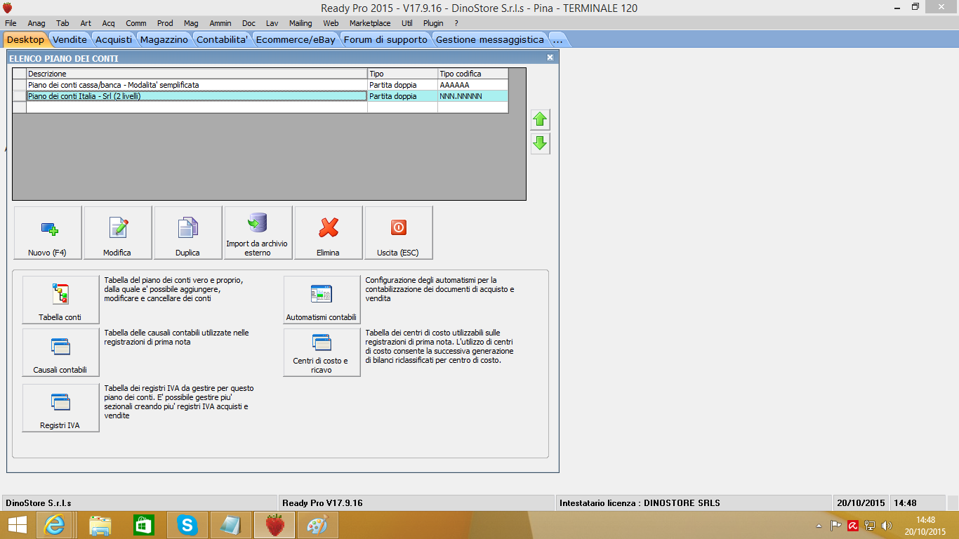Click 'Partita doppia' in the cassa/banca row
The height and width of the screenshot is (539, 959).
403,85
